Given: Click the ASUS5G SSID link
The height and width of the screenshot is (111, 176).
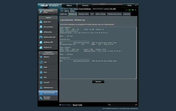Looking at the screenshot, I should [x=72, y=11].
